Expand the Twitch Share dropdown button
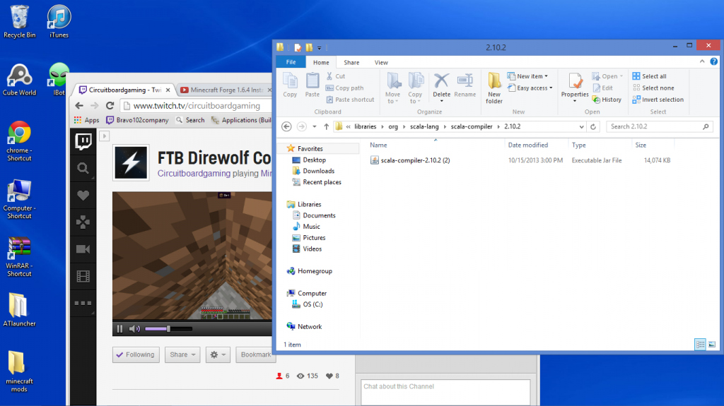The height and width of the screenshot is (406, 724). [183, 354]
